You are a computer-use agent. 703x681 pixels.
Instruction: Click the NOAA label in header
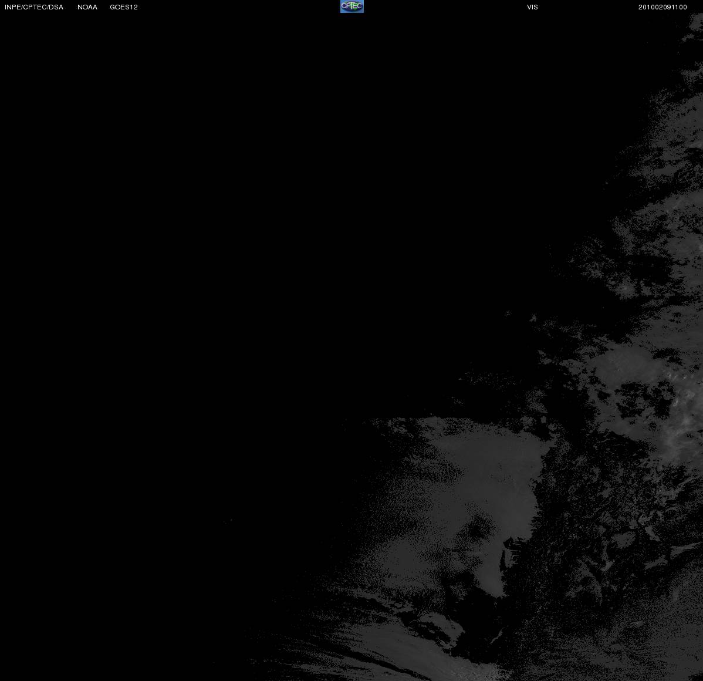coord(87,7)
